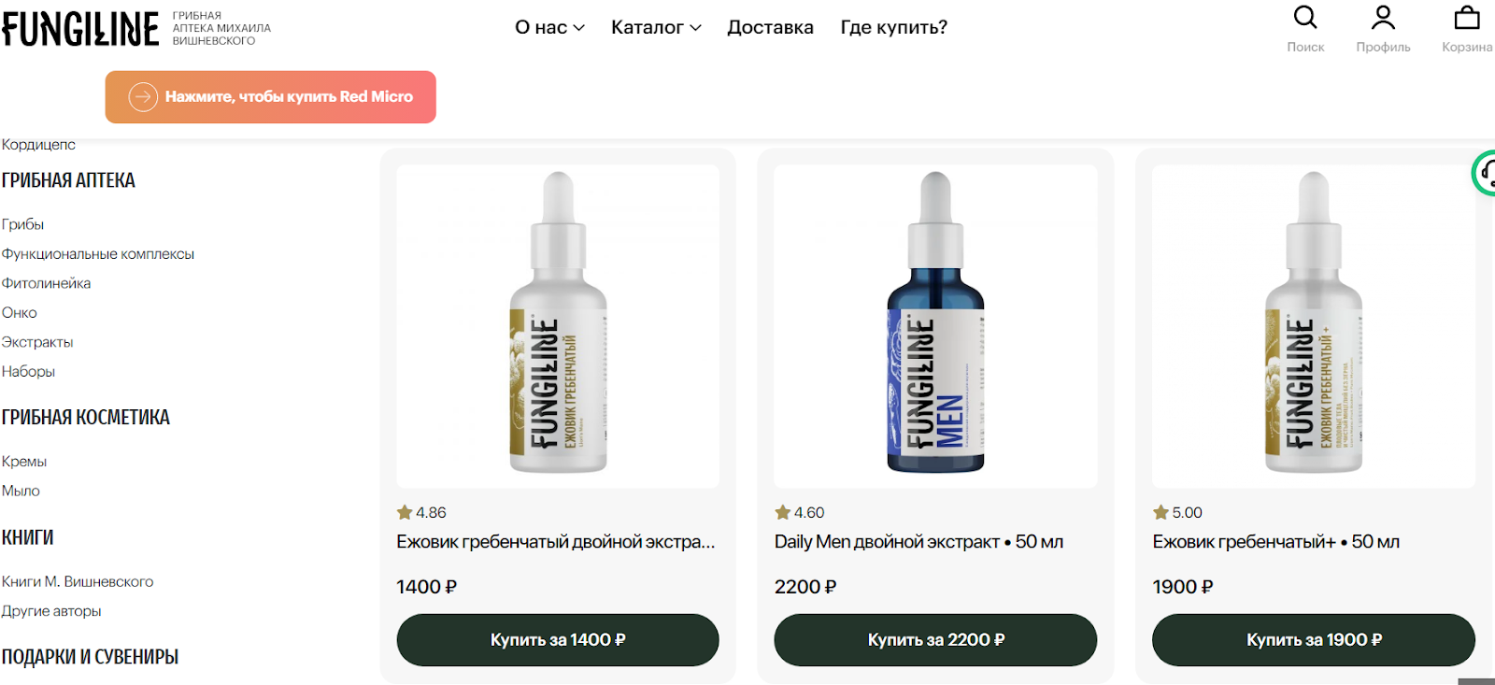Select Функциональные комплексы category link
This screenshot has width=1495, height=685.
(x=98, y=254)
